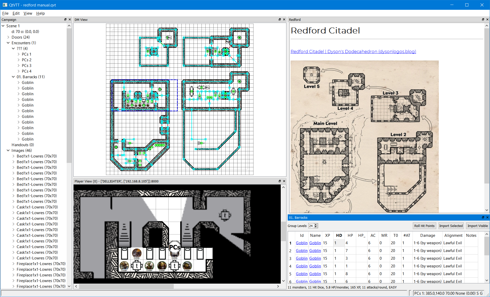Increase the Group Levels spinner value
The image size is (490, 297).
[x=316, y=225]
